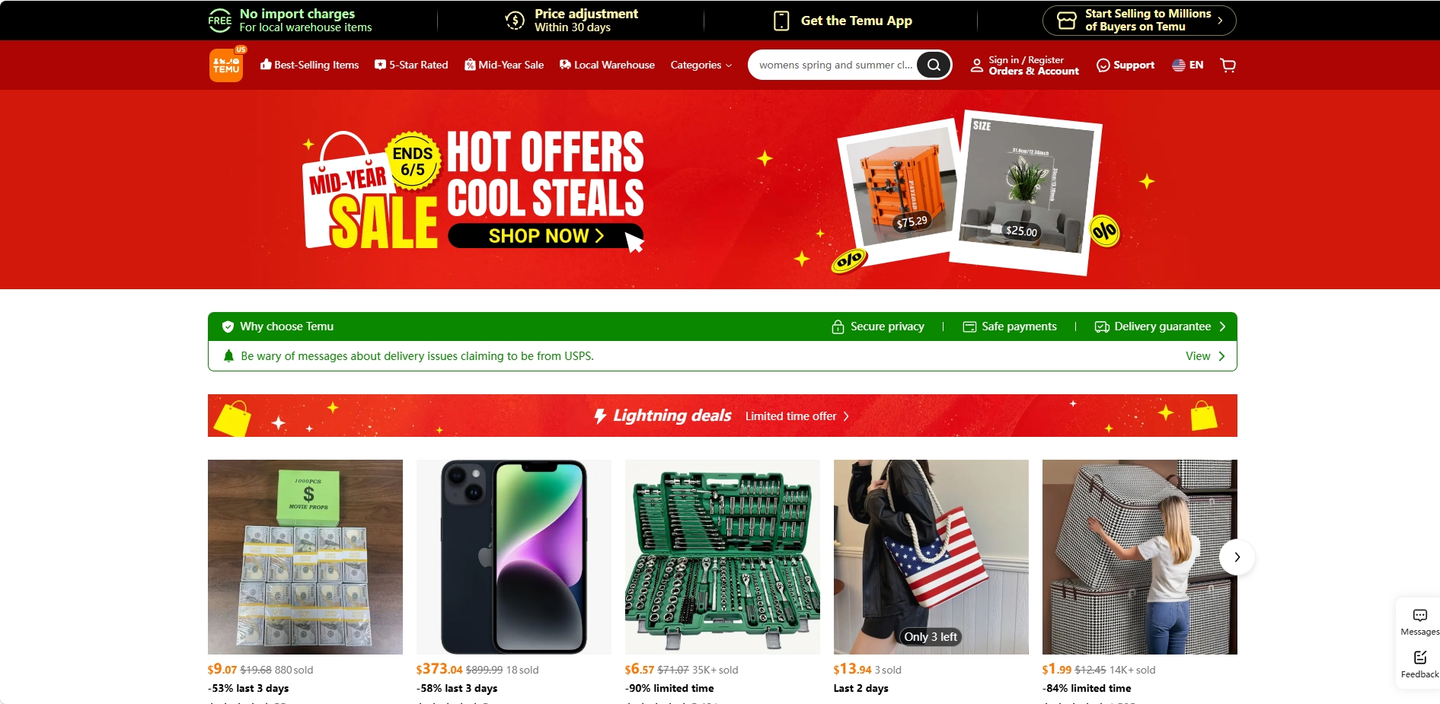The height and width of the screenshot is (704, 1440).
Task: Open the iPhone product thumbnail
Action: [514, 557]
